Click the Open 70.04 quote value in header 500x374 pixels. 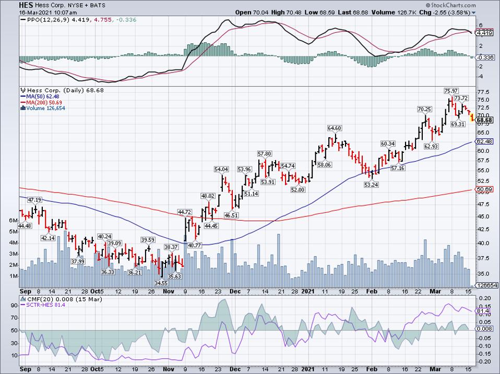252,13
